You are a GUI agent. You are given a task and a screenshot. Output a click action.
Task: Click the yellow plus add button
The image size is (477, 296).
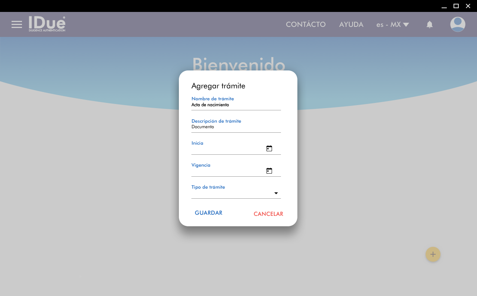433,254
